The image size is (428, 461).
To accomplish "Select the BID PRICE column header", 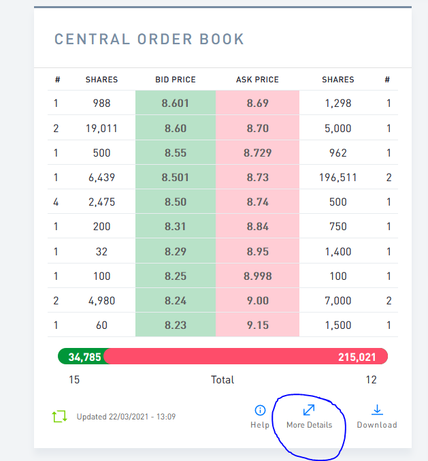I will pyautogui.click(x=176, y=80).
